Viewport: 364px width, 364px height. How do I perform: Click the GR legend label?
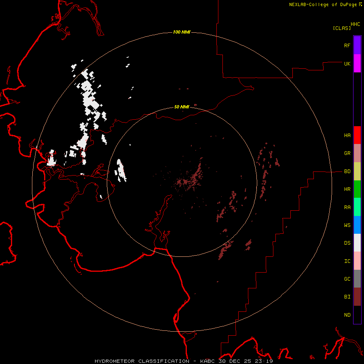[347, 153]
